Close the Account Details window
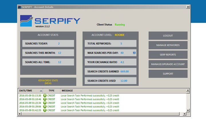Image resolution: width=206 pixels, height=120 pixels. point(188,7)
